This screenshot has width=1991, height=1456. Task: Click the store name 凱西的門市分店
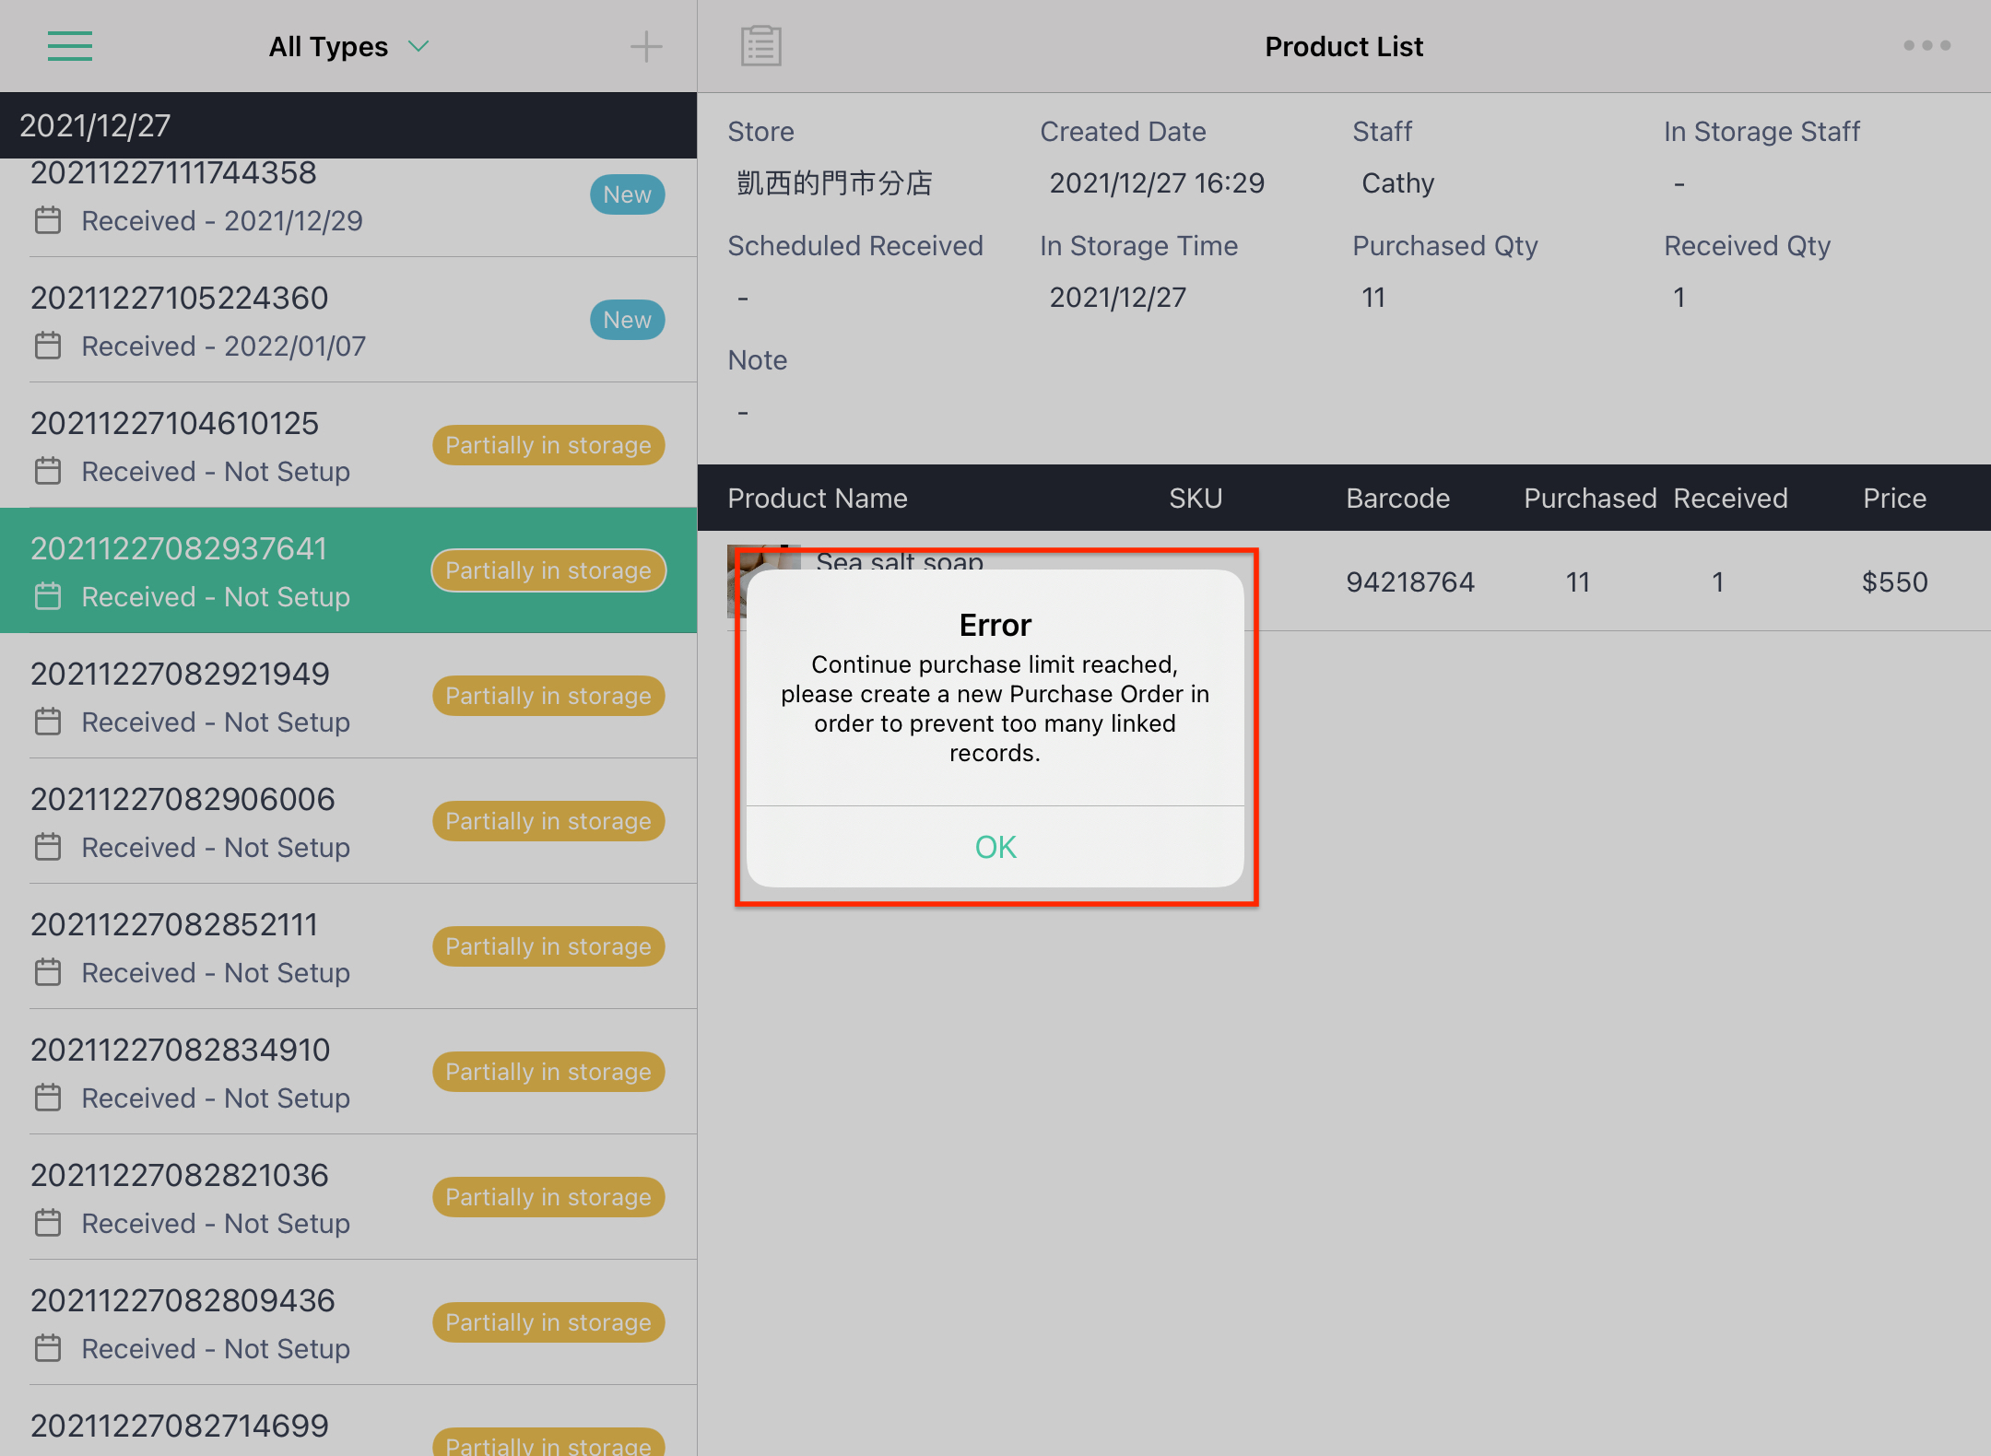pos(834,182)
